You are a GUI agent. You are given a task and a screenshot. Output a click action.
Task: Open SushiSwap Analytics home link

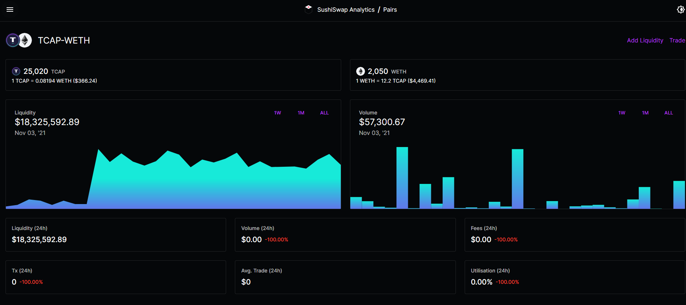346,10
